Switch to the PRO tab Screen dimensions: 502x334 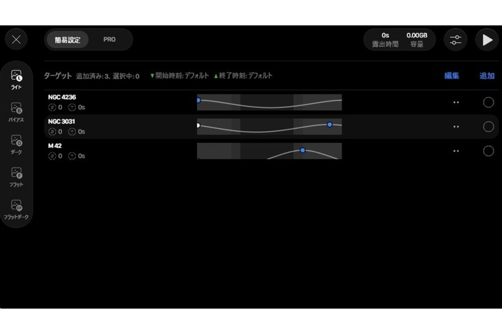(x=109, y=39)
